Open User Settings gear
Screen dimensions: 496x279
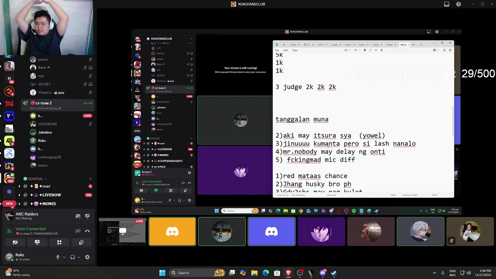[x=87, y=257]
